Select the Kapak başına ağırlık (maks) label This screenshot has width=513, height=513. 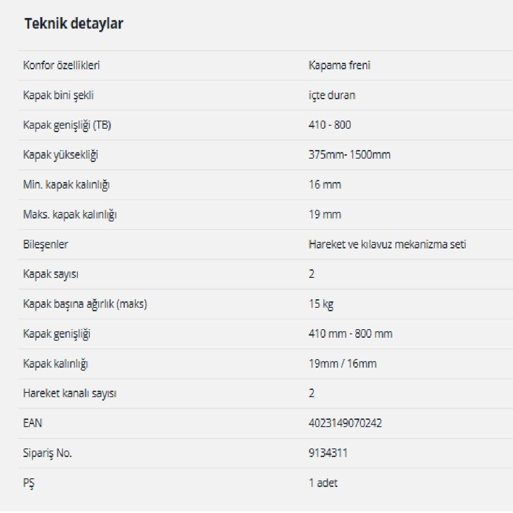(85, 304)
